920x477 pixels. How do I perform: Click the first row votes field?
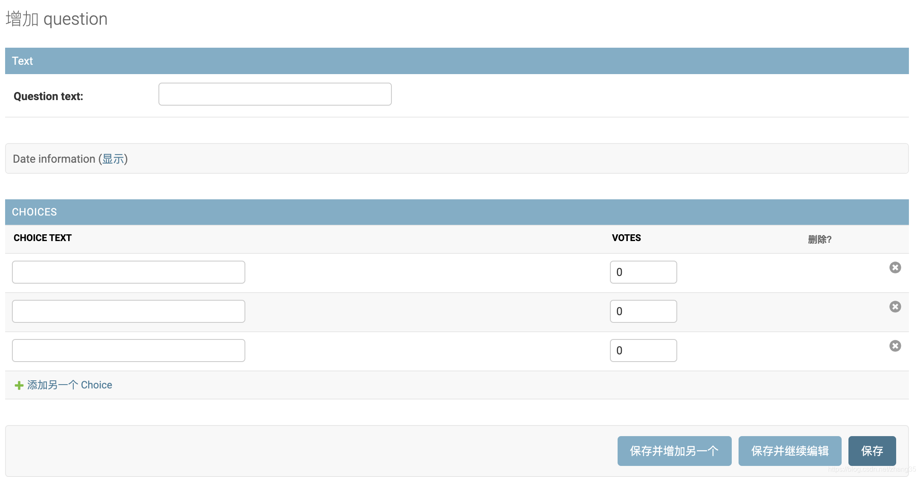643,272
